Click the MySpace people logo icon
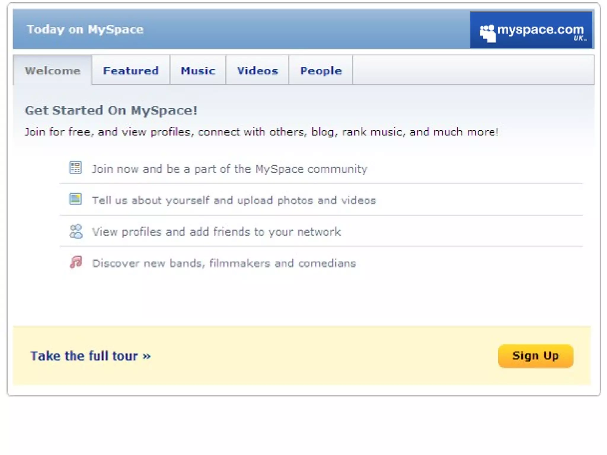This screenshot has height=455, width=607. click(488, 33)
